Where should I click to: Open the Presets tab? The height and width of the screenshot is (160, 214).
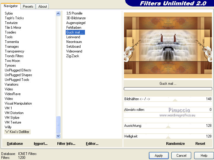pos(28,7)
